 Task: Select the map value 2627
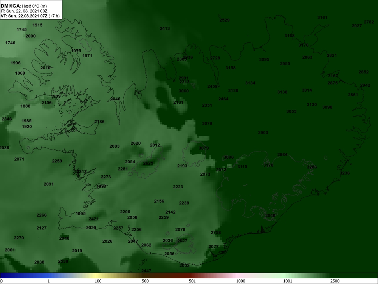coord(182,241)
